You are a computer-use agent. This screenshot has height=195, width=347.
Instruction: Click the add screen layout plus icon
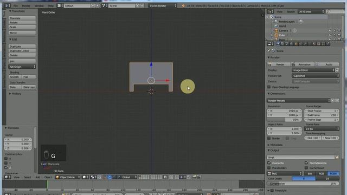93,6
